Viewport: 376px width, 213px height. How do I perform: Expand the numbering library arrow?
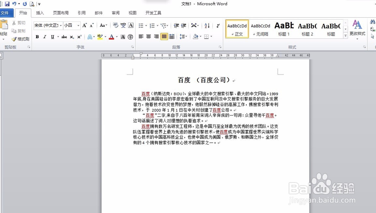click(x=157, y=26)
